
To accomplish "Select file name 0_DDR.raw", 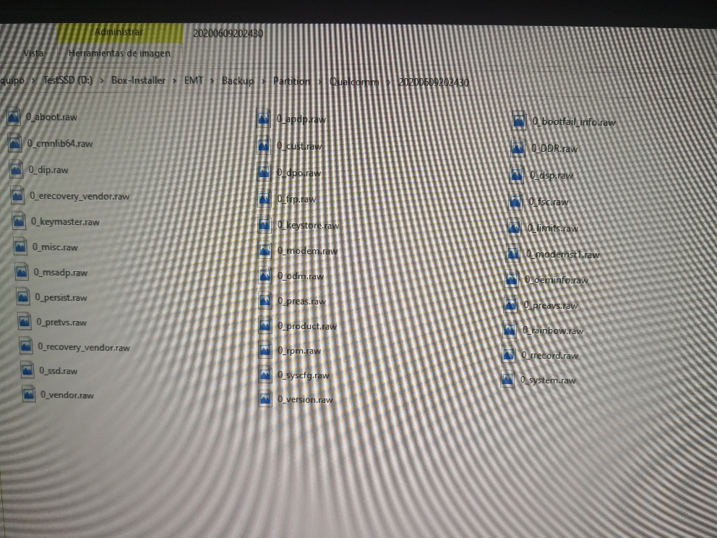I will (x=554, y=149).
